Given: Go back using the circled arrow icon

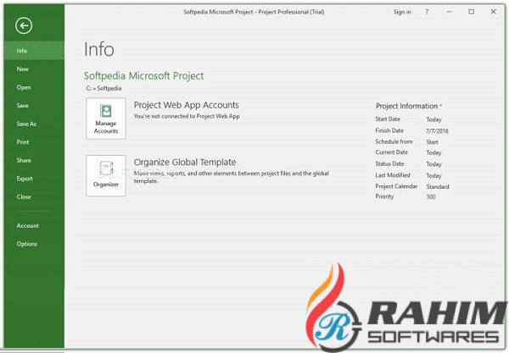Looking at the screenshot, I should point(24,25).
